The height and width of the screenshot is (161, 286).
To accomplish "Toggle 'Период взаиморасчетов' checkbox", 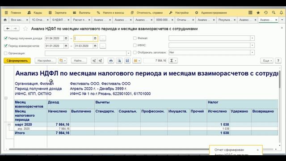I will [6, 46].
